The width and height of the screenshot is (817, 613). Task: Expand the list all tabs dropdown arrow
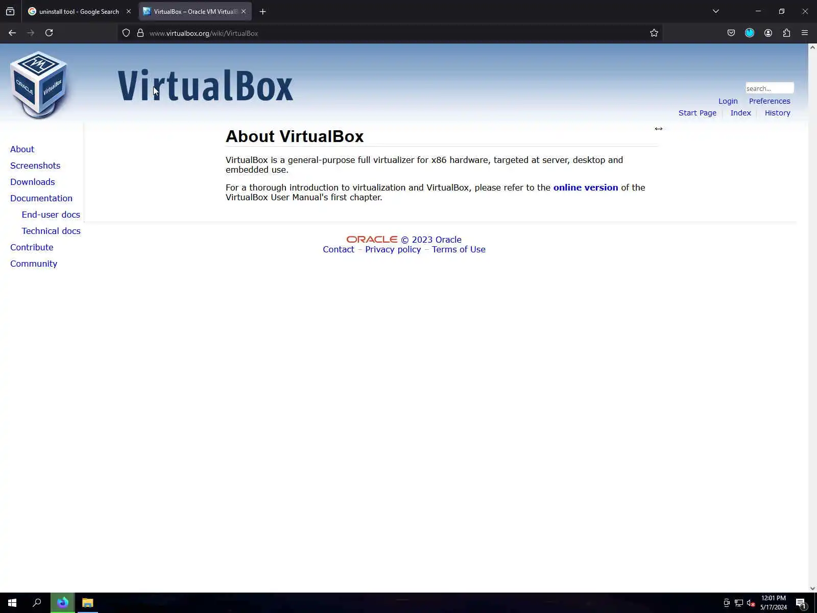(x=716, y=11)
